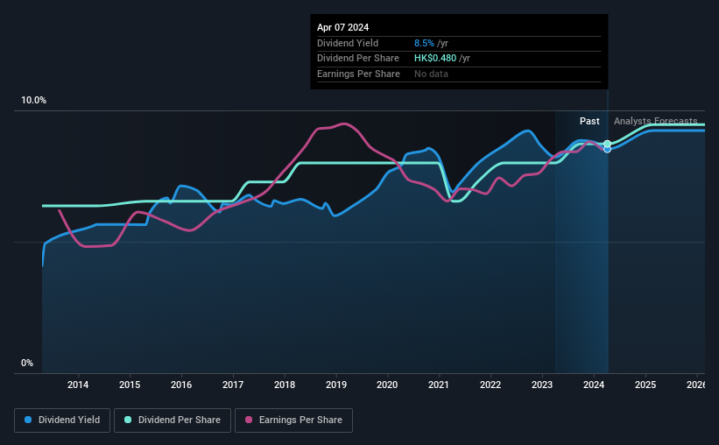
Task: Toggle the Dividend Per Share legend series
Action: point(173,420)
